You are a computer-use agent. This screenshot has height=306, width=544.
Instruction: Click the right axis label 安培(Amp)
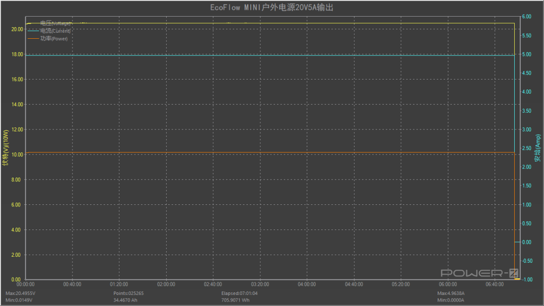537,148
